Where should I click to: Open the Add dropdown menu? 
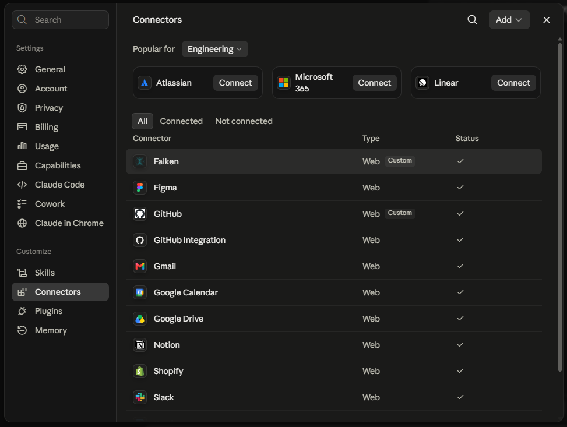coord(509,20)
